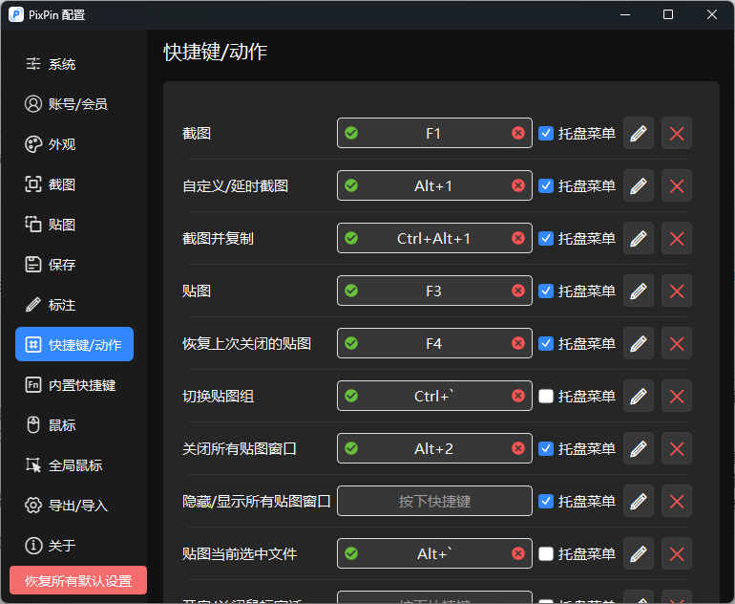
Task: Delete the 切换贴图组 action with red X
Action: pyautogui.click(x=677, y=397)
